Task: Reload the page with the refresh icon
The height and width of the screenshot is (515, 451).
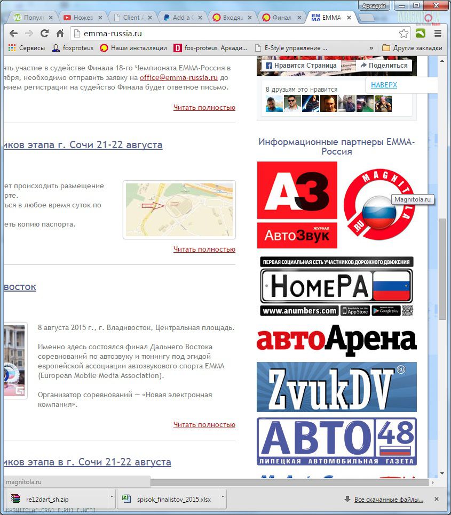Action: pos(45,33)
